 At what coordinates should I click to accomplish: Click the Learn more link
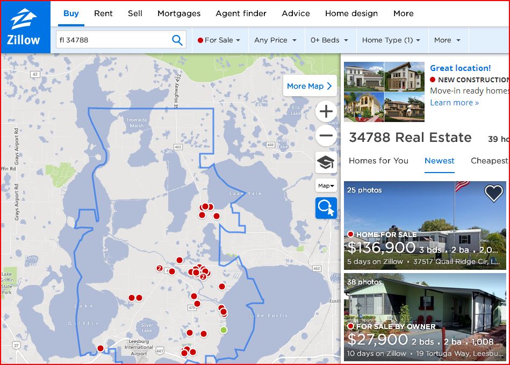tap(454, 103)
